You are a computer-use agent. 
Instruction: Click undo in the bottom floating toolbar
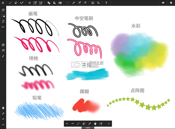click(67, 123)
